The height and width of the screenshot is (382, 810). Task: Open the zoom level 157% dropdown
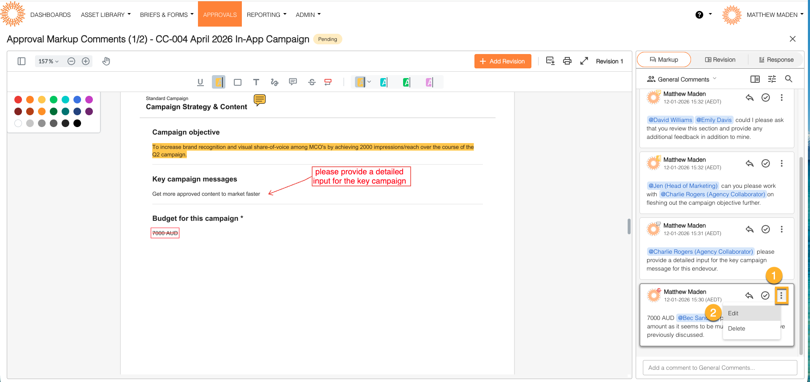pyautogui.click(x=49, y=61)
